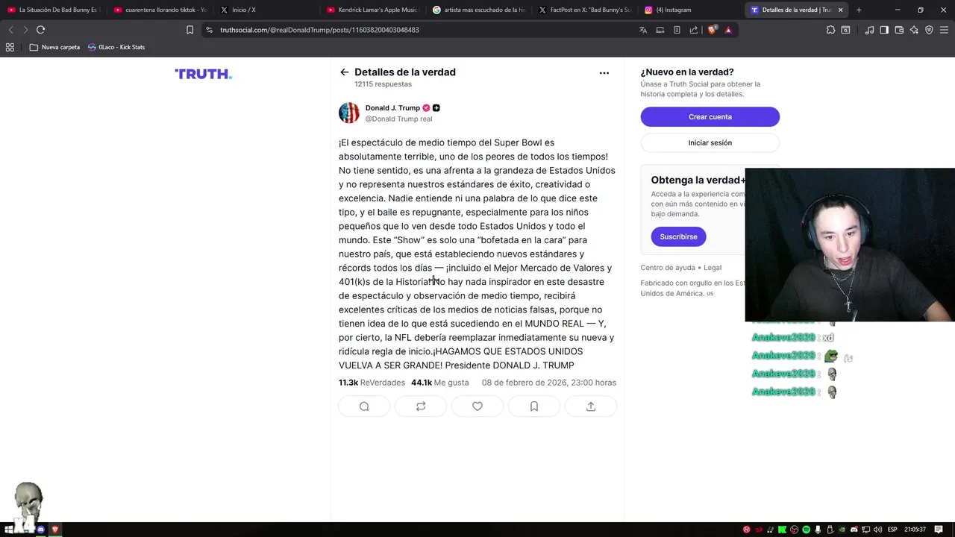Switch to artista mas escuchado Google tab
955x537 pixels.
[x=480, y=10]
